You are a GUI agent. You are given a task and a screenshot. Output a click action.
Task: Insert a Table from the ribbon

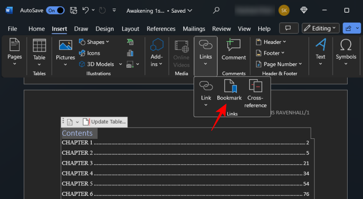[x=39, y=51]
